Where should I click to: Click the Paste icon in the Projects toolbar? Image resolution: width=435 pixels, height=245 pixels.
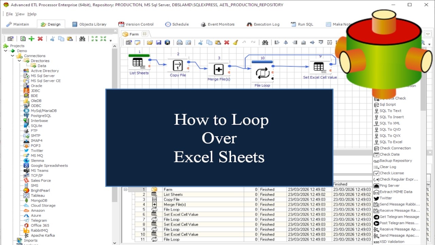(70, 39)
